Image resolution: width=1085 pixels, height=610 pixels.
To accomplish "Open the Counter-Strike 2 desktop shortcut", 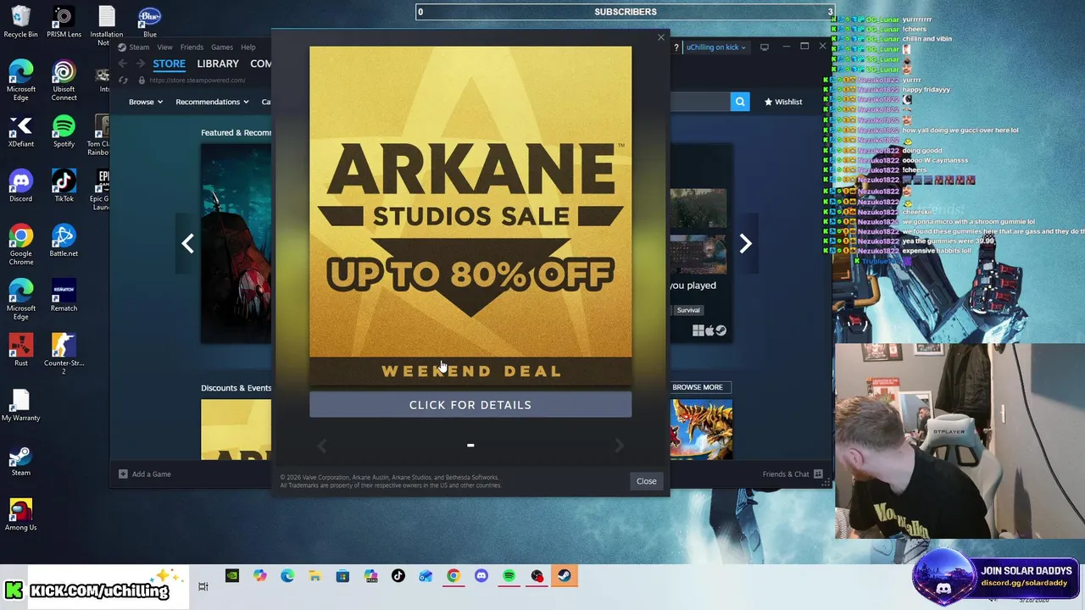I will coord(64,354).
